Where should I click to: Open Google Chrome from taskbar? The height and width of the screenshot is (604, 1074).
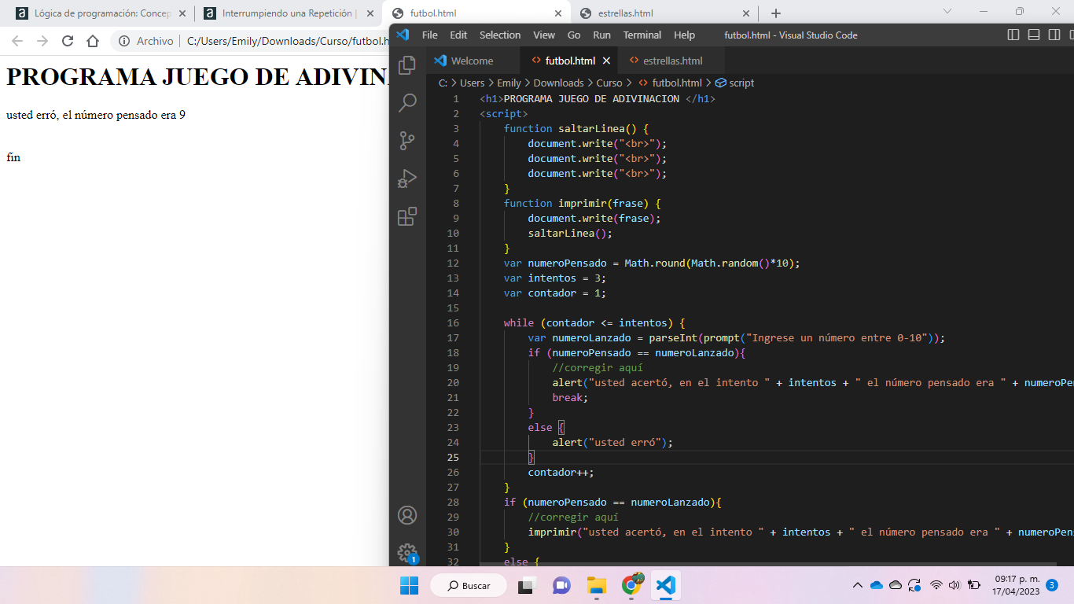(633, 585)
